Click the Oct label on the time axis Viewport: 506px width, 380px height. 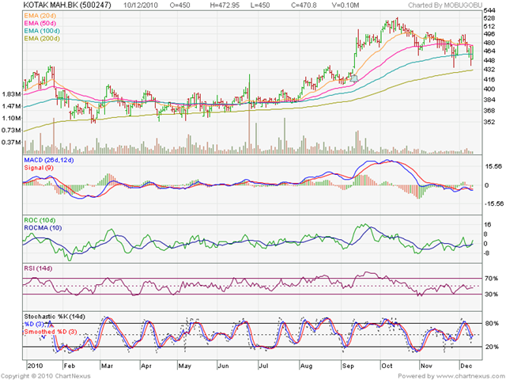[x=387, y=366]
